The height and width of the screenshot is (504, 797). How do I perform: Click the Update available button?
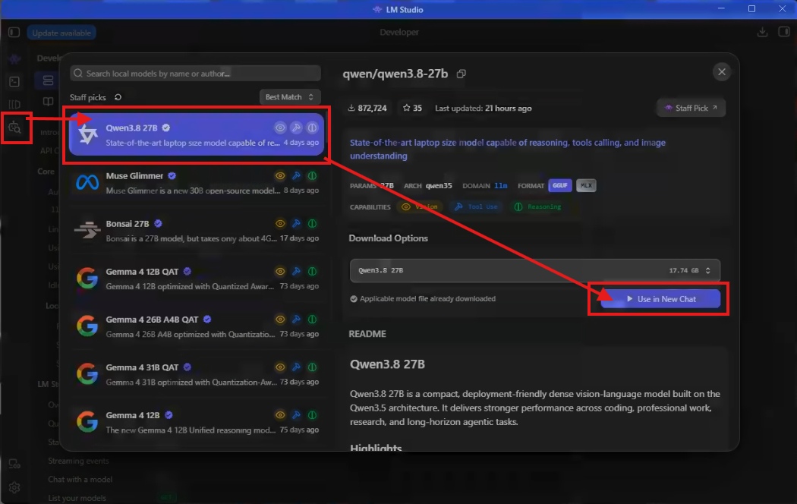61,33
